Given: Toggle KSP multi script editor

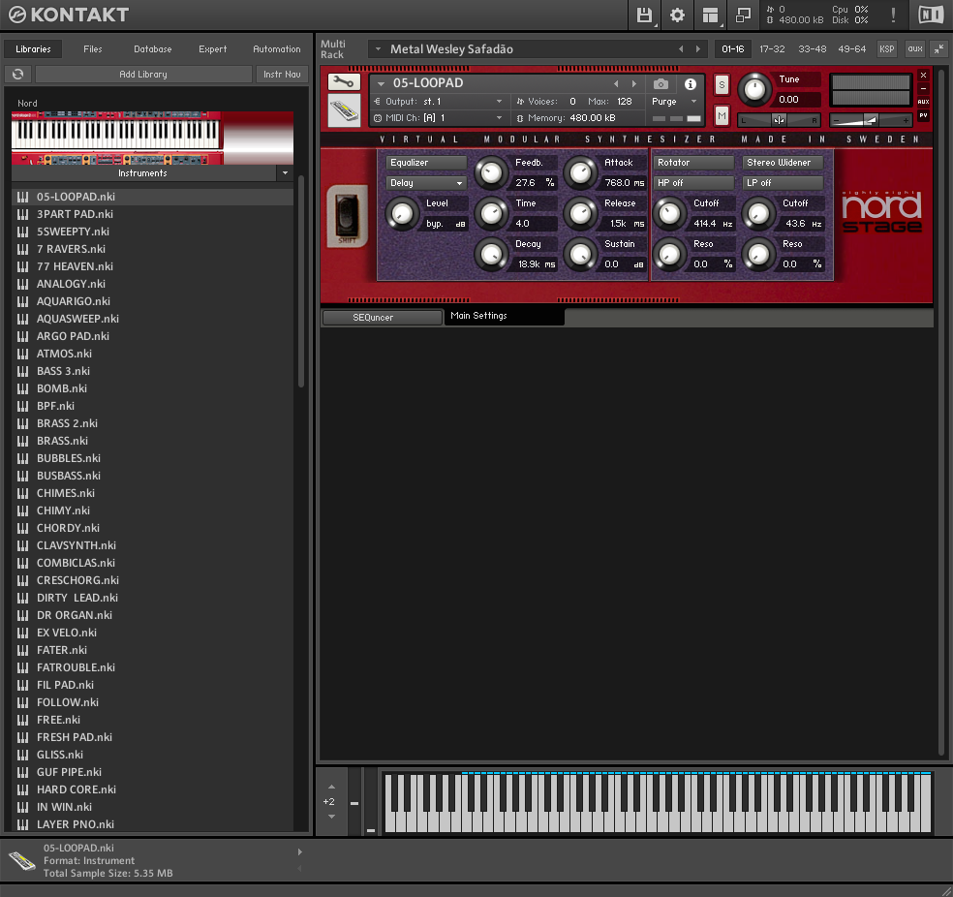Looking at the screenshot, I should [x=887, y=49].
